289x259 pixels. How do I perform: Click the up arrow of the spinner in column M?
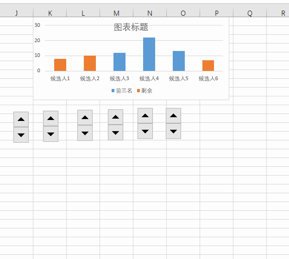coord(116,117)
